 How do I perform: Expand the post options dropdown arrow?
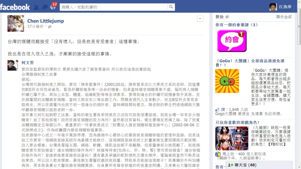click(200, 18)
